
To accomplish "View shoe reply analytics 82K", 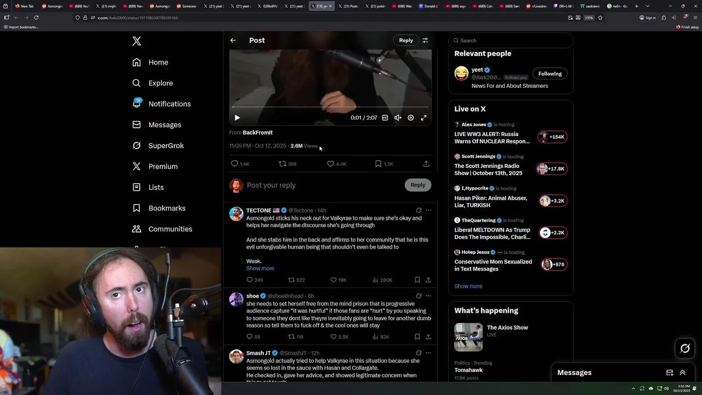I will pos(381,337).
